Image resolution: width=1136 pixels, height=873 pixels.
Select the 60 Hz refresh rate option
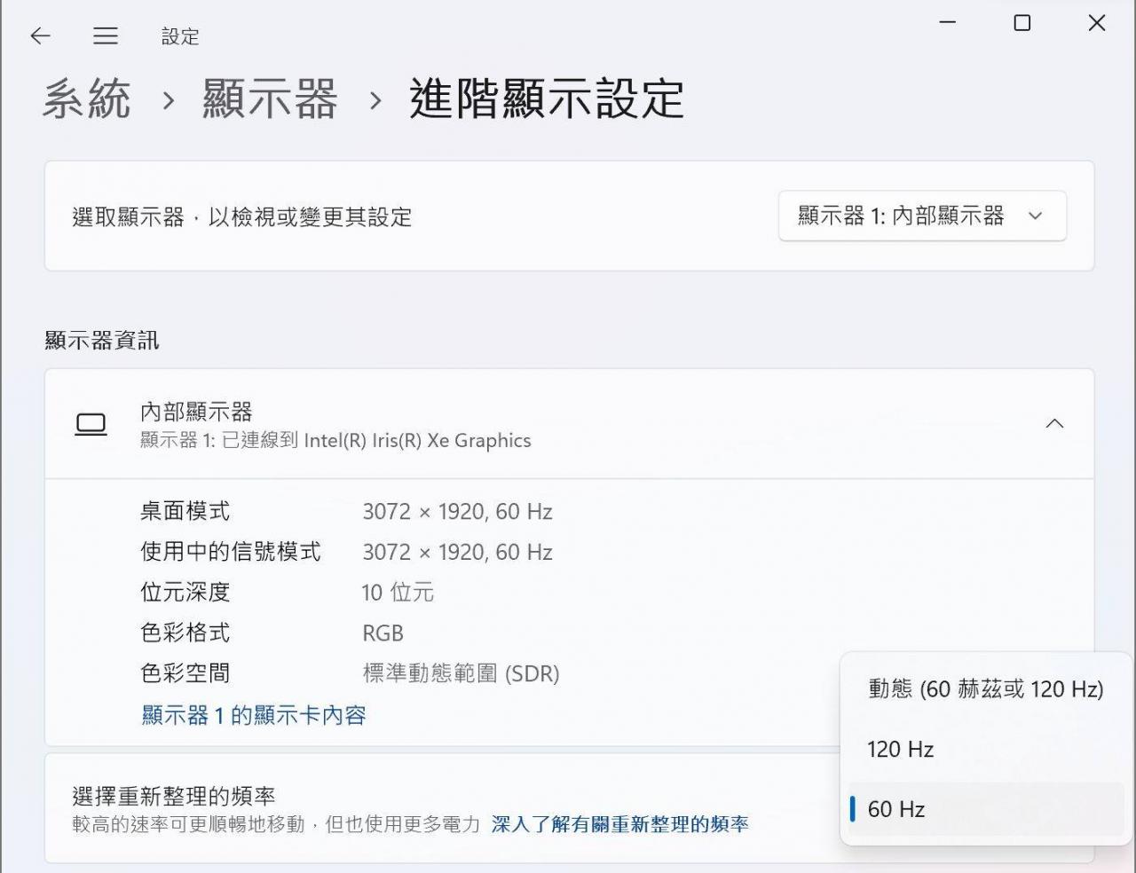(x=896, y=809)
